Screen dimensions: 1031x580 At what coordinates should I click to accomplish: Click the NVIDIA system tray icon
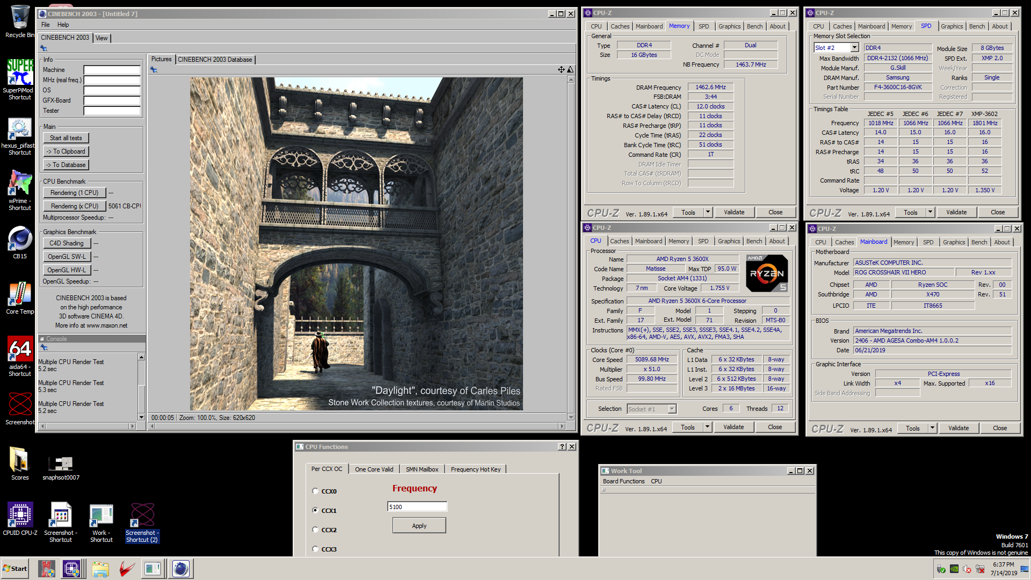pos(954,569)
